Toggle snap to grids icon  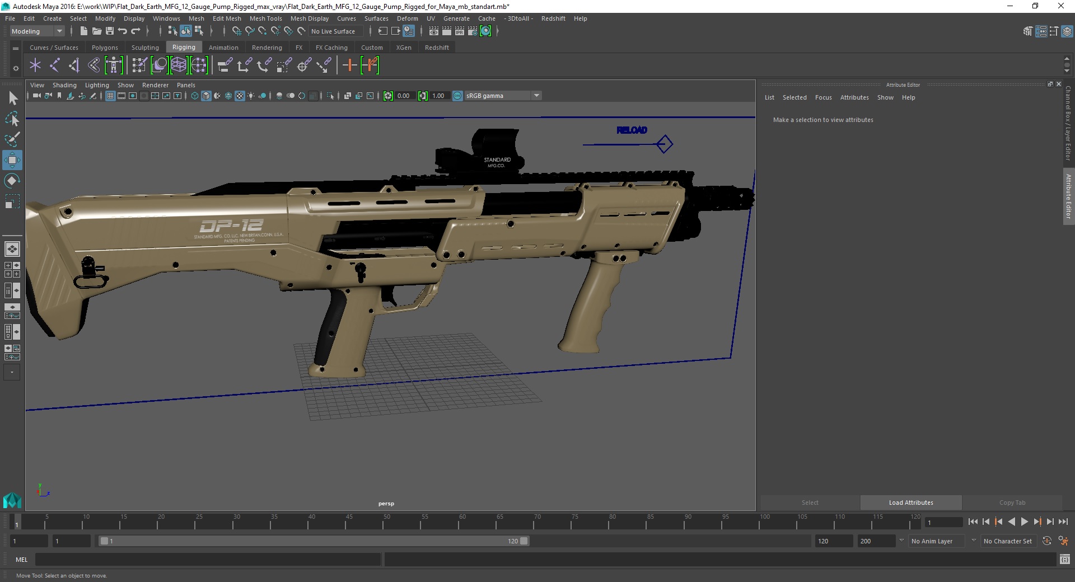[x=237, y=31]
